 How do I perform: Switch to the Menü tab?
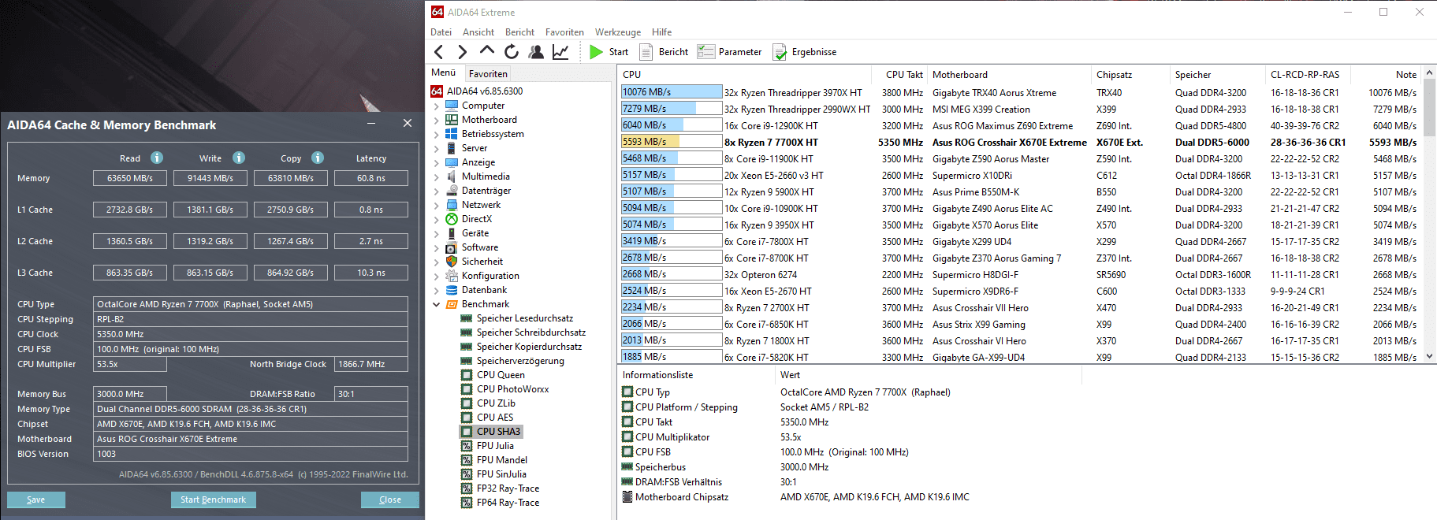click(x=443, y=72)
